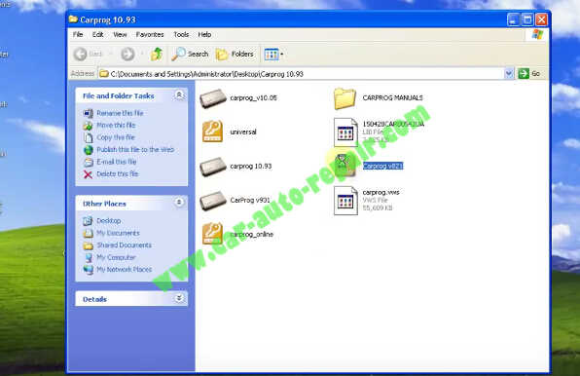Open the Forward history dropdown arrow
The height and width of the screenshot is (376, 580).
[x=142, y=54]
